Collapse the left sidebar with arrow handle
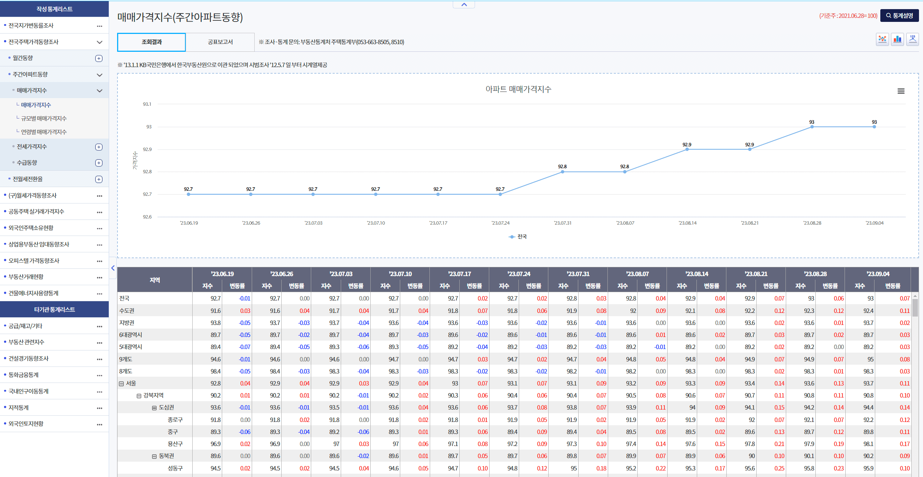This screenshot has width=923, height=477. [x=113, y=268]
